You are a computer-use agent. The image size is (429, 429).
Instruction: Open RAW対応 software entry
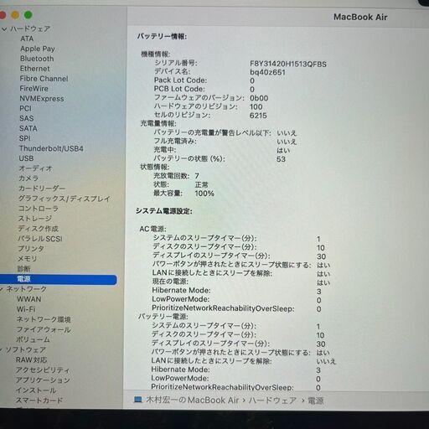pyautogui.click(x=31, y=360)
